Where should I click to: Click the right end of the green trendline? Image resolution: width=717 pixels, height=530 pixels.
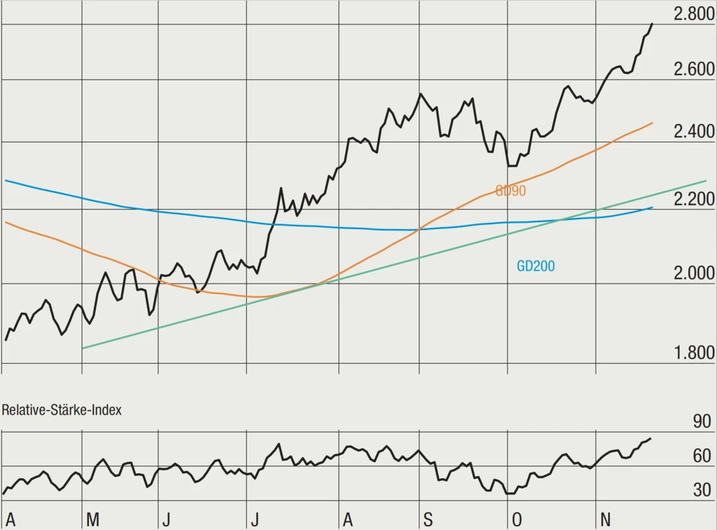click(x=706, y=181)
